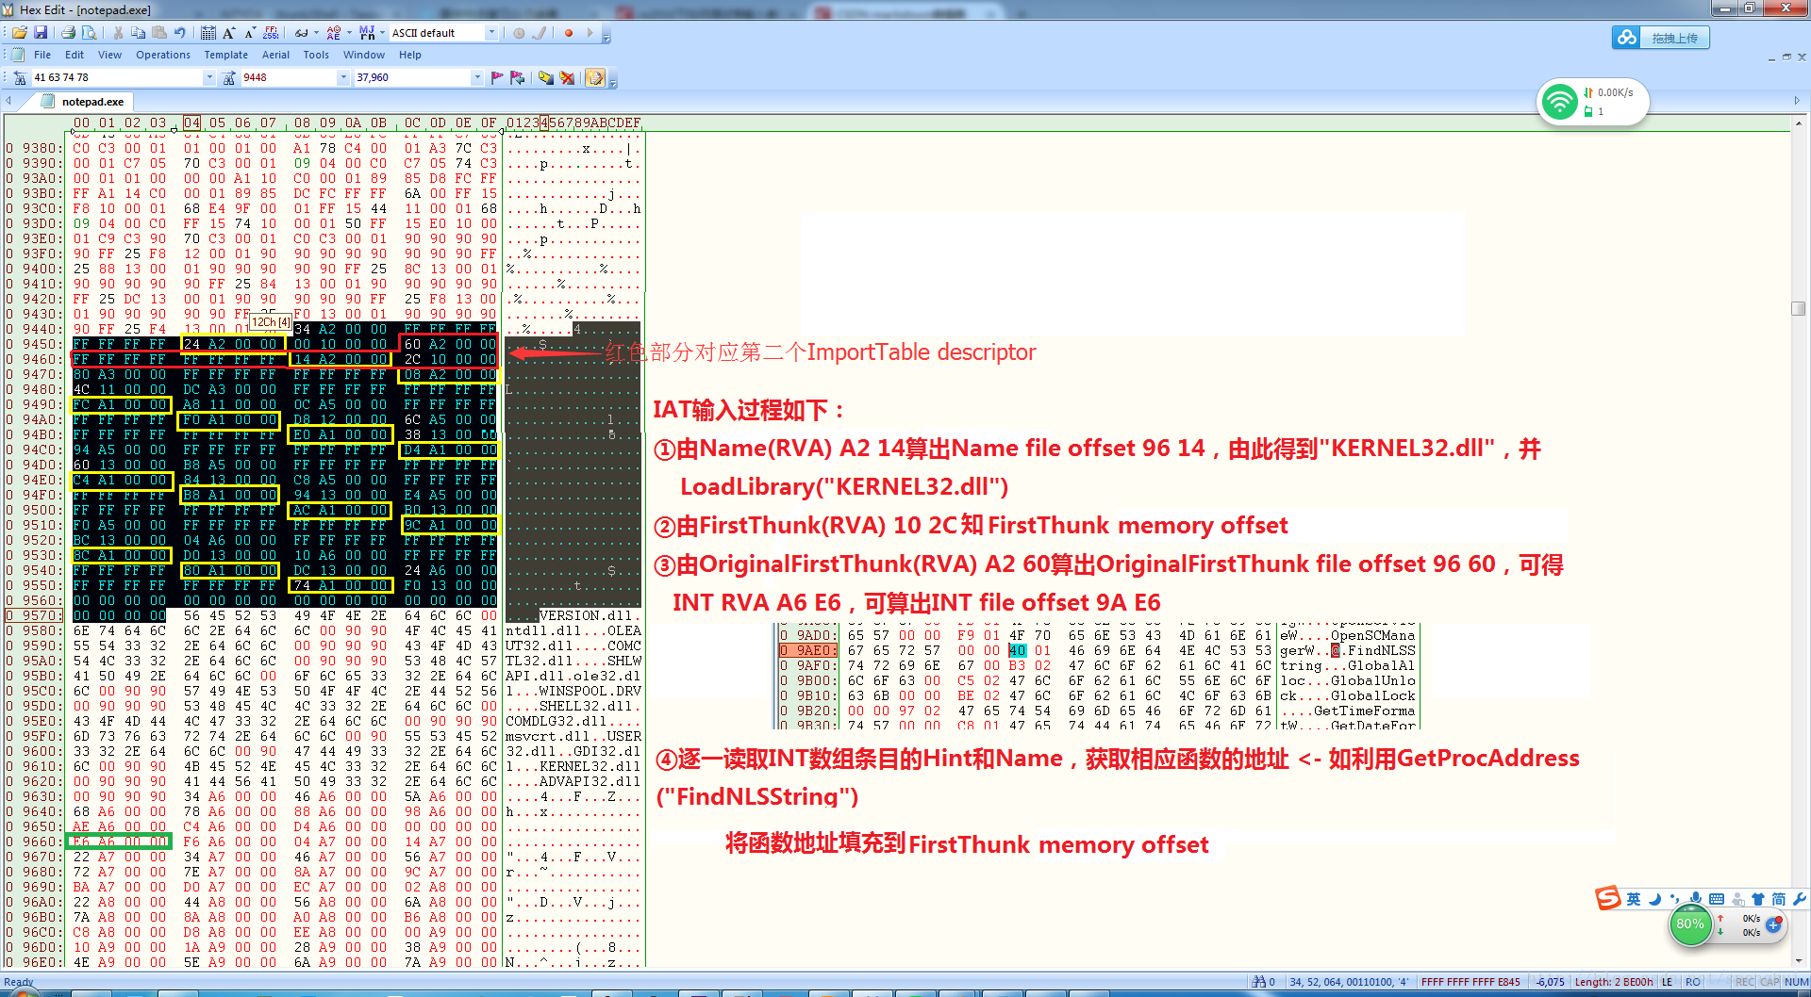Open the Aerial menu
Image resolution: width=1811 pixels, height=997 pixels.
pyautogui.click(x=275, y=55)
